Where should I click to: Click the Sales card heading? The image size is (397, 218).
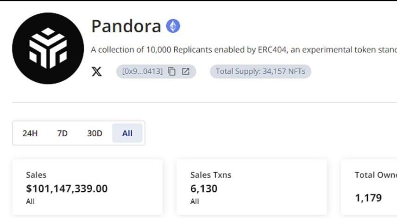coord(36,175)
